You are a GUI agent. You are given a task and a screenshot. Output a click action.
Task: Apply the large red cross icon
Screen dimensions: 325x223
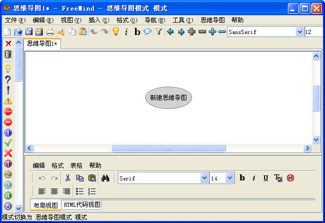click(8, 153)
